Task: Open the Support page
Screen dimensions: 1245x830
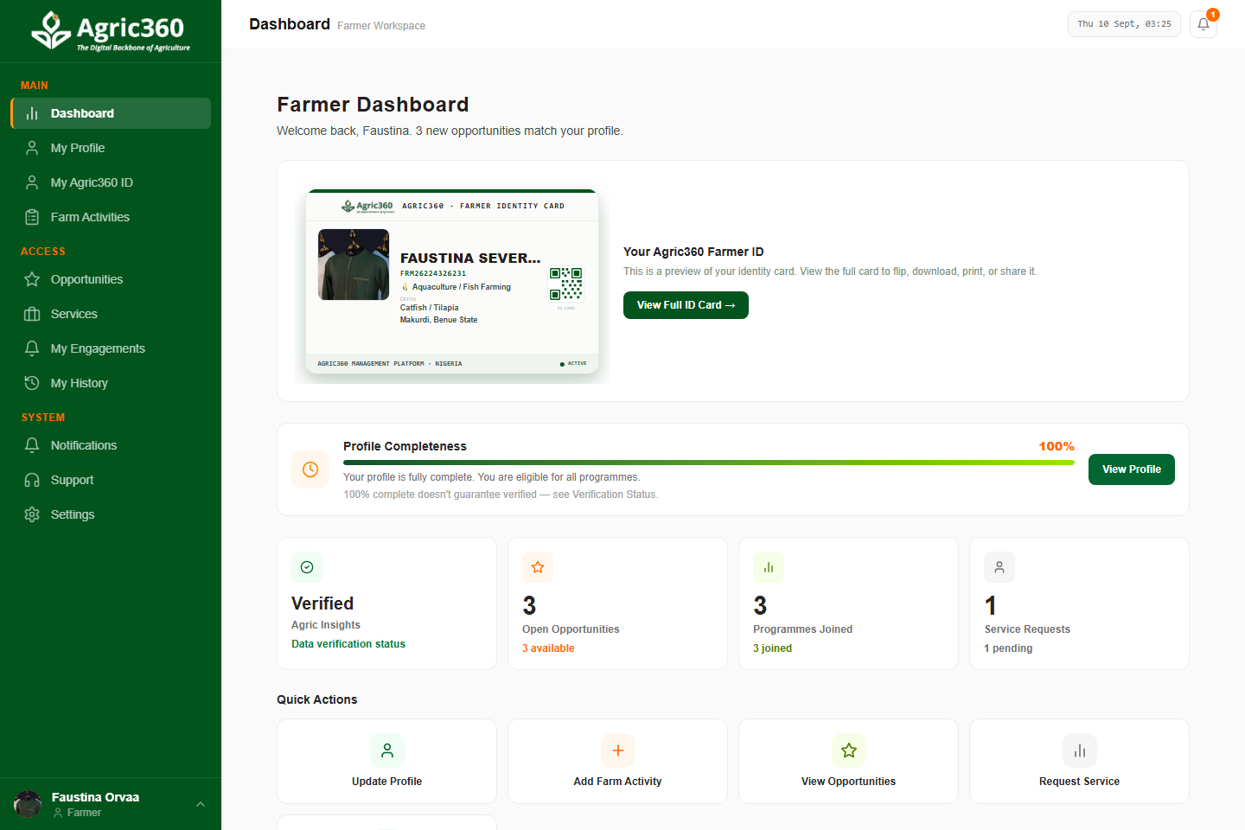Action: pyautogui.click(x=111, y=480)
